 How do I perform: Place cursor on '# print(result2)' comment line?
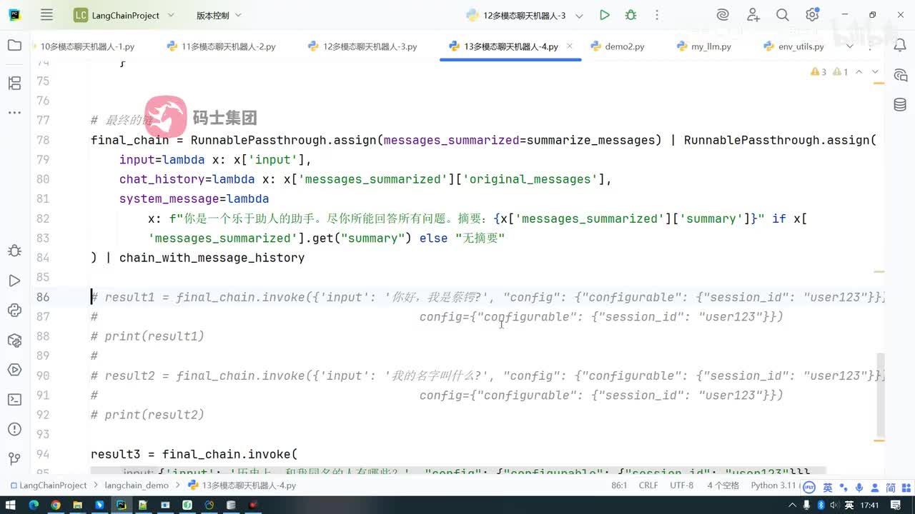pyautogui.click(x=147, y=415)
